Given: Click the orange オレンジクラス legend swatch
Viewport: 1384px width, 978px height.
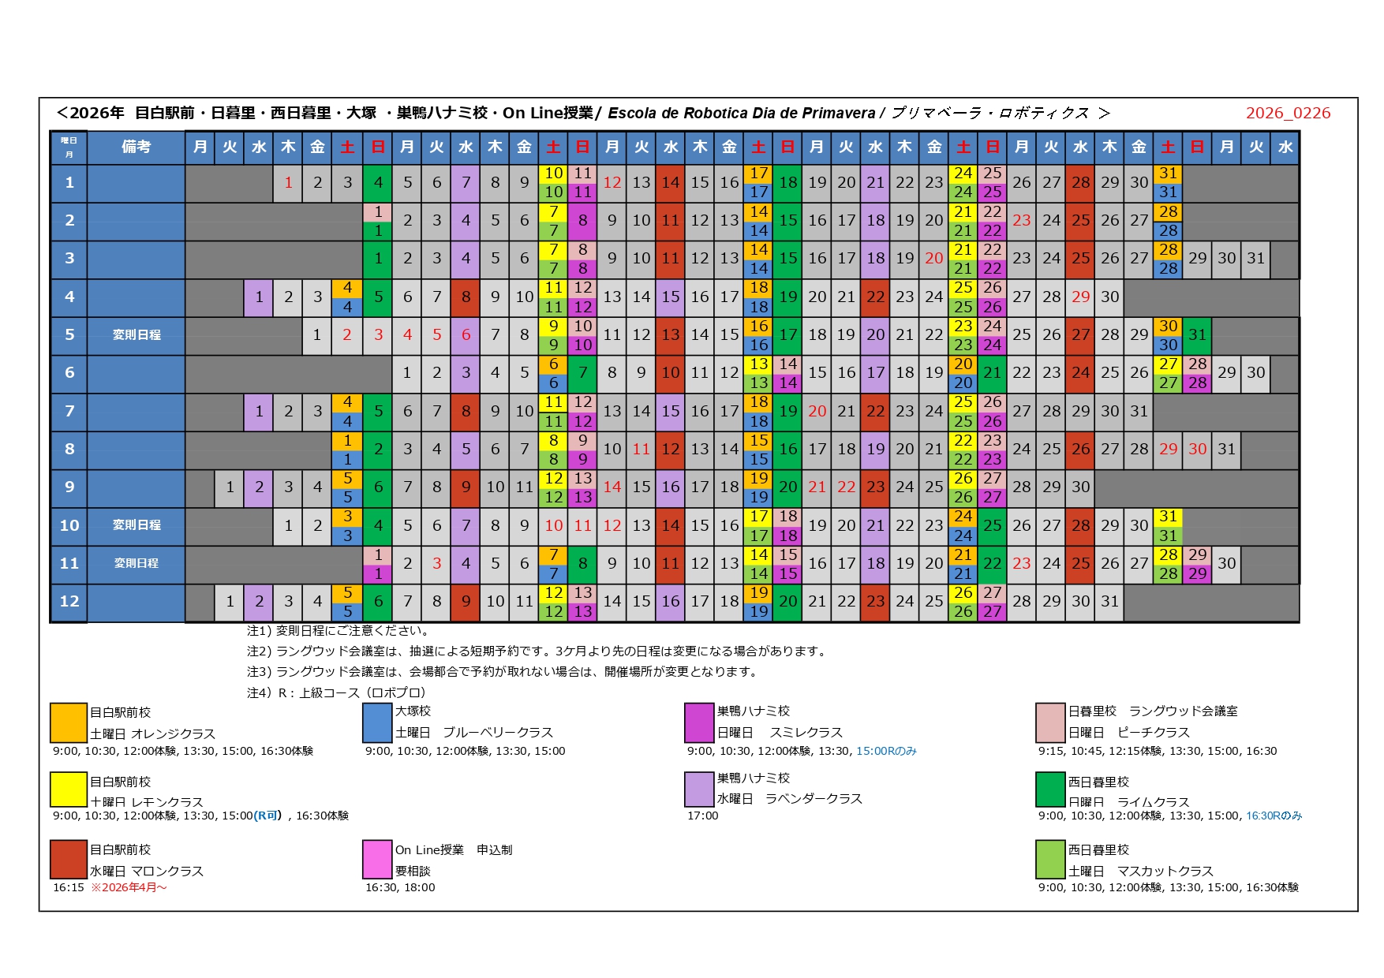Looking at the screenshot, I should pos(68,722).
